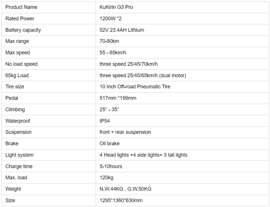Select the "IP54" waterproof value
Image resolution: width=270 pixels, height=207 pixels.
click(x=105, y=121)
